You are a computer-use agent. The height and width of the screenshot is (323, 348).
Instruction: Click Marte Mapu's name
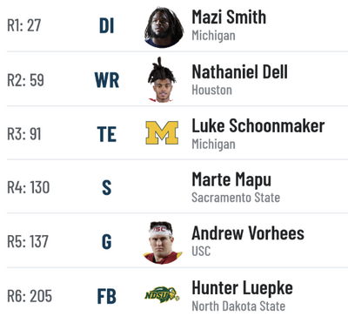click(x=231, y=180)
